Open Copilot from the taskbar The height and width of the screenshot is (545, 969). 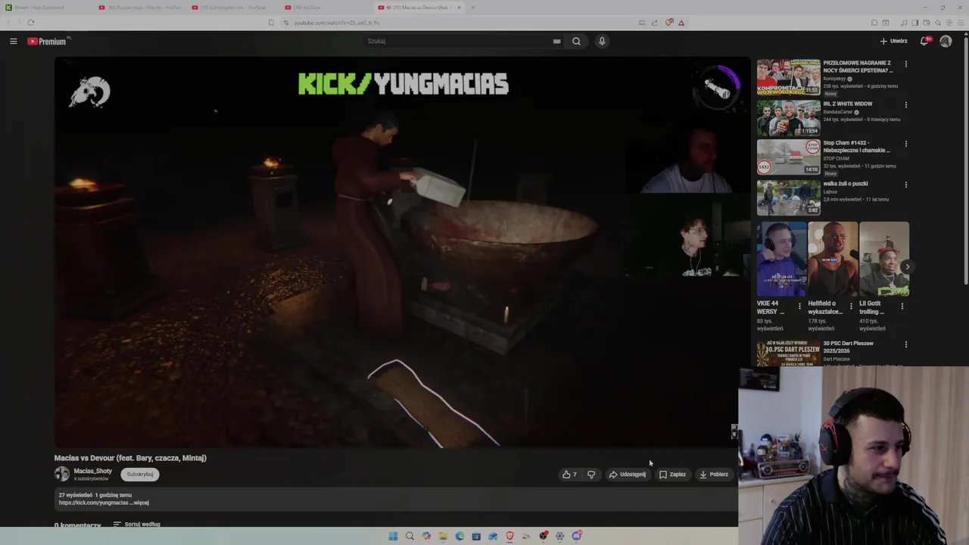[426, 536]
